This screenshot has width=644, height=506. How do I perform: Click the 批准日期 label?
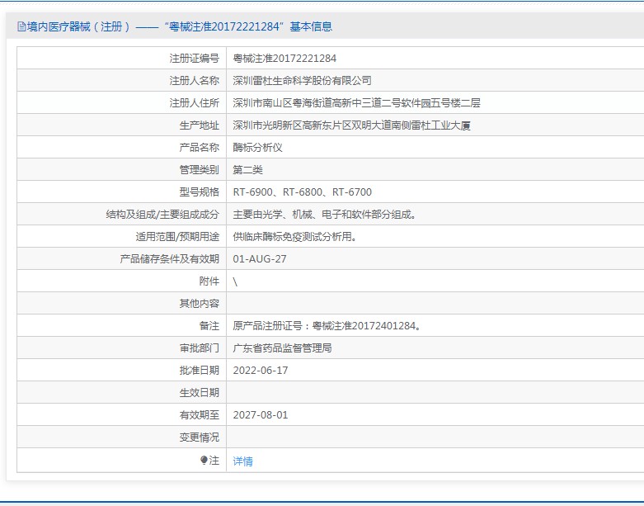[x=200, y=371]
